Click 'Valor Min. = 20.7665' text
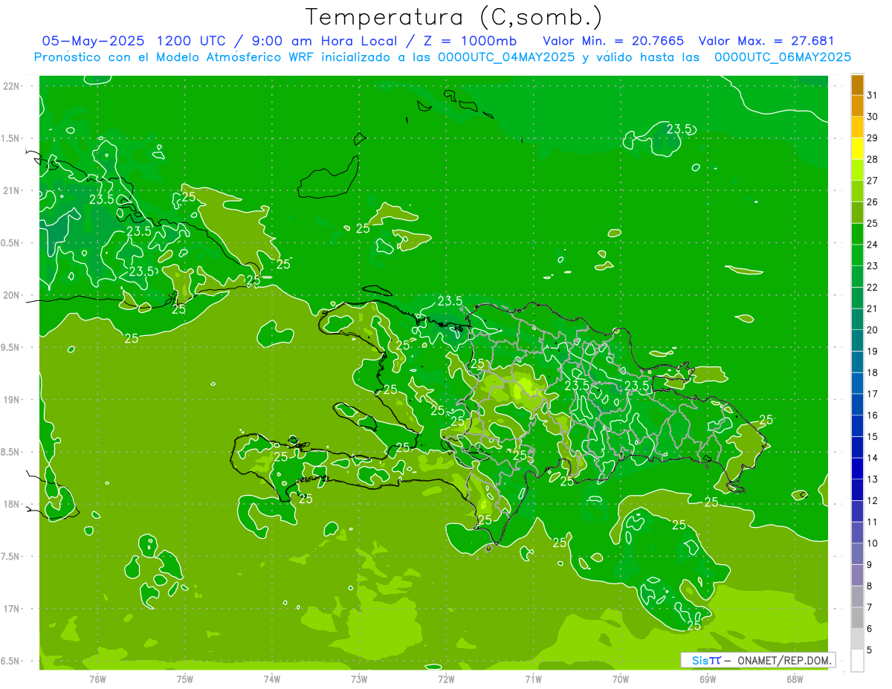This screenshot has width=892, height=689. (614, 41)
